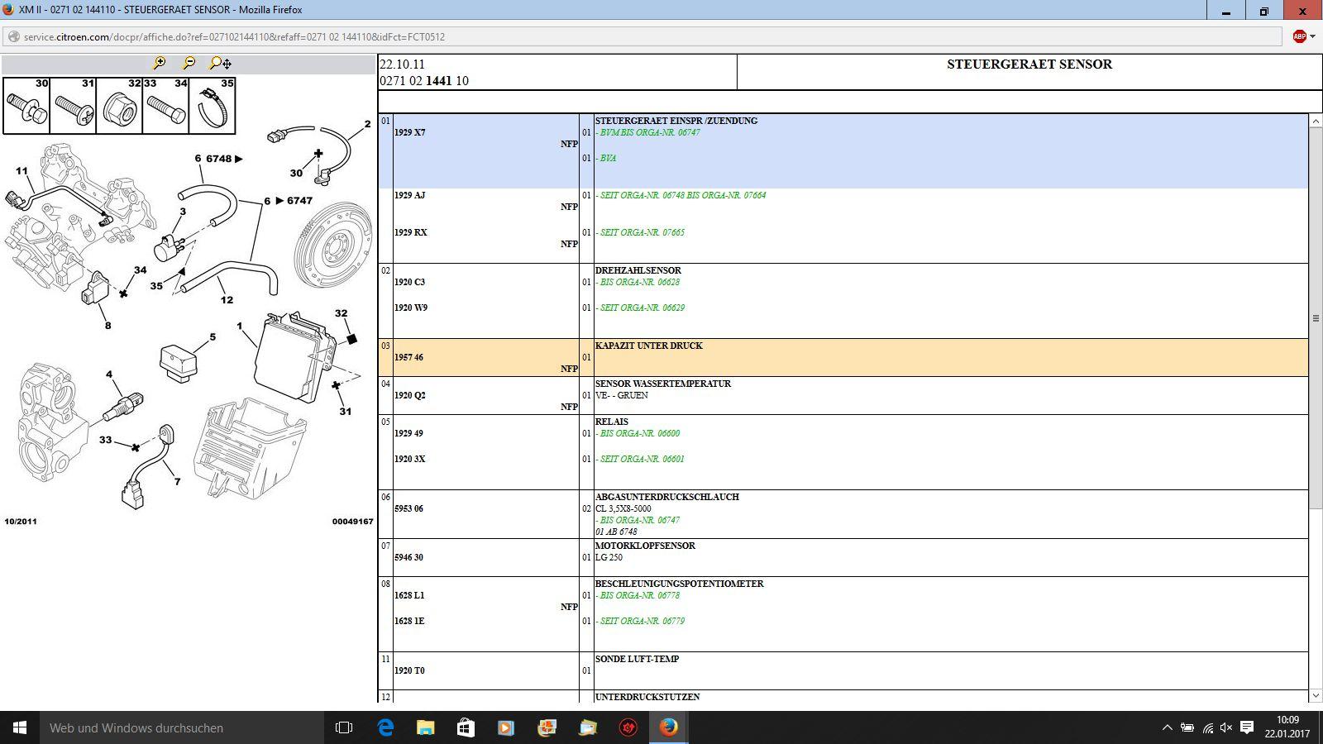Click the relay callout 5 in diagram
1323x744 pixels.
click(213, 337)
